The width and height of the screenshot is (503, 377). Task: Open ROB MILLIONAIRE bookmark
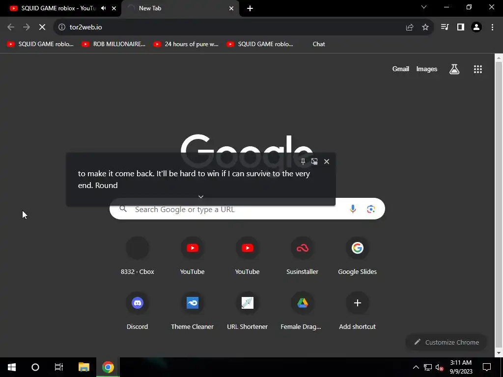[x=113, y=44]
